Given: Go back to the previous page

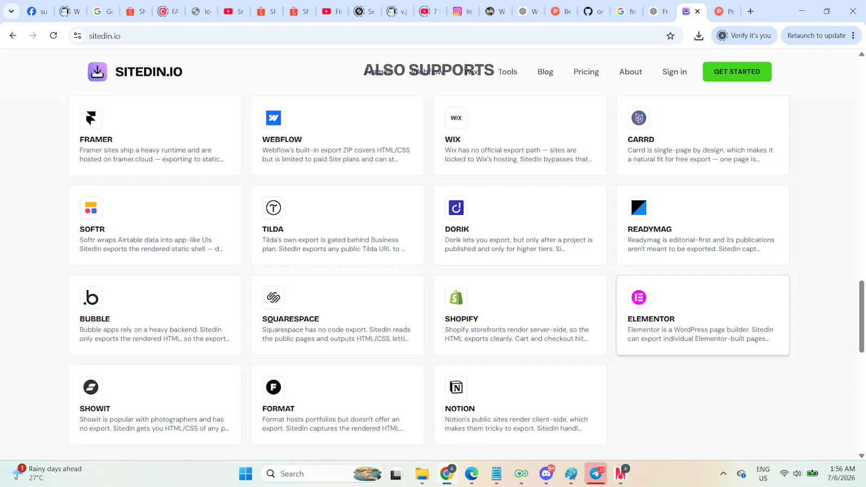Looking at the screenshot, I should tap(13, 36).
